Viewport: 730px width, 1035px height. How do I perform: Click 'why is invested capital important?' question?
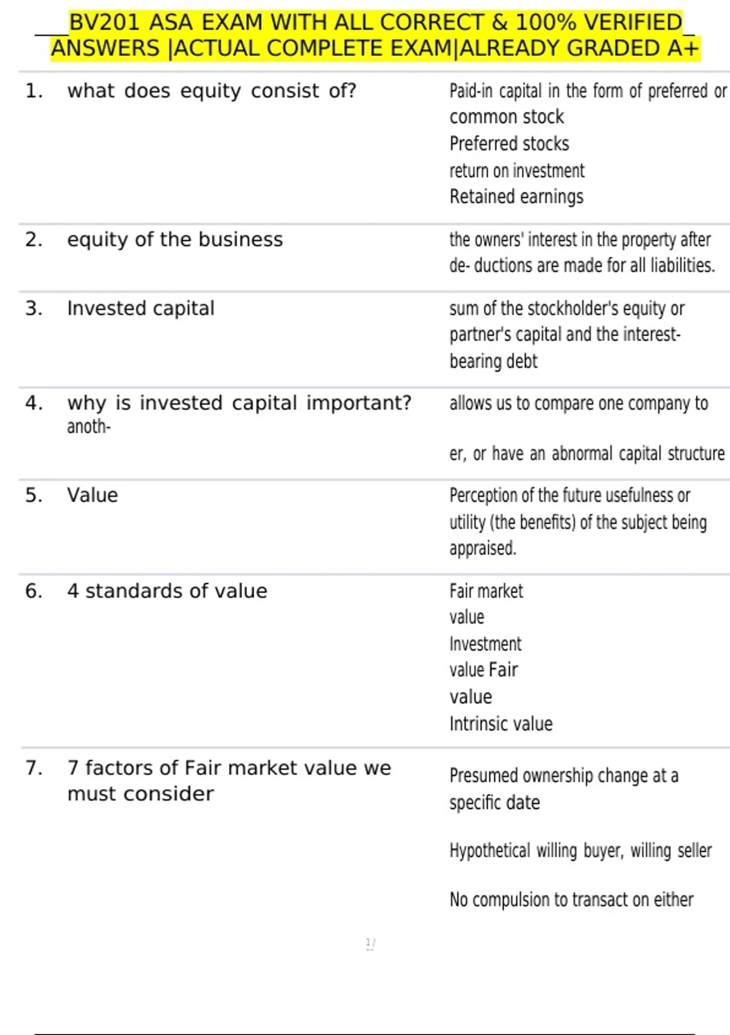point(239,403)
